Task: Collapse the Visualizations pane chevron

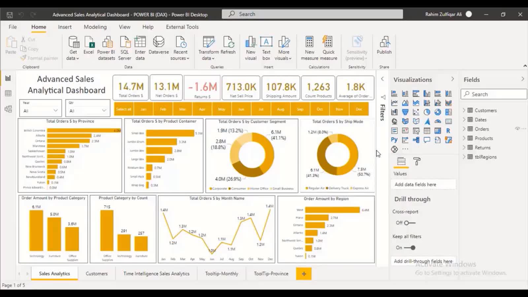Action: pos(452,79)
